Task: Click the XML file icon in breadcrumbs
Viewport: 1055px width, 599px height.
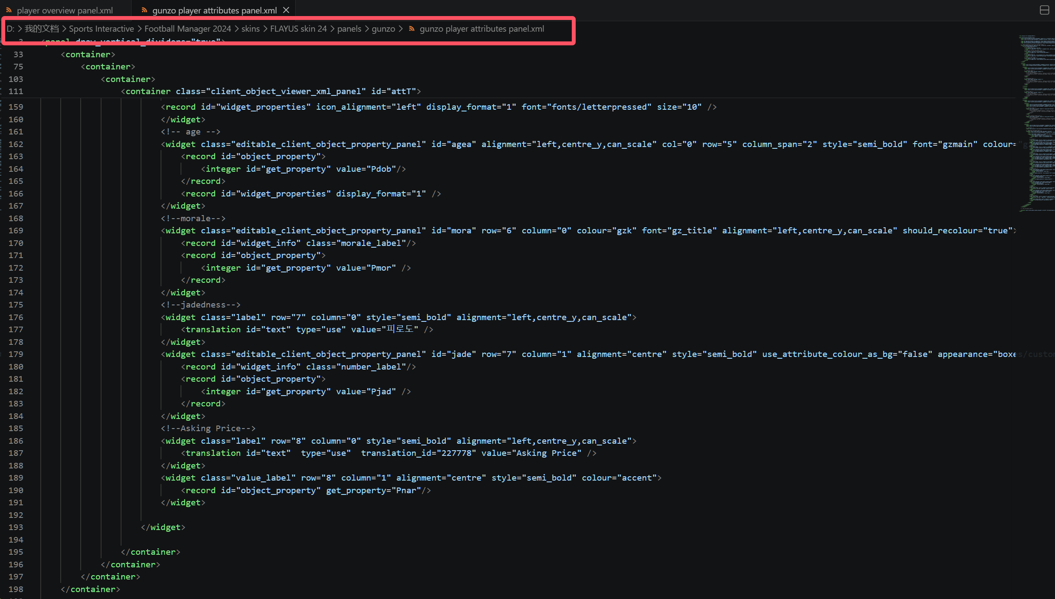Action: pos(412,29)
